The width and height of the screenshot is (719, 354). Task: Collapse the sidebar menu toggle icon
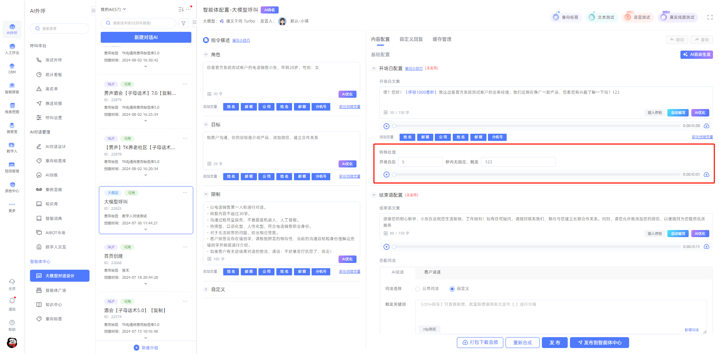[x=93, y=11]
